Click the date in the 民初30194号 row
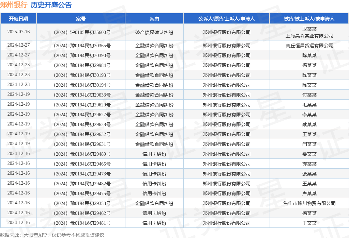 (x=18, y=84)
